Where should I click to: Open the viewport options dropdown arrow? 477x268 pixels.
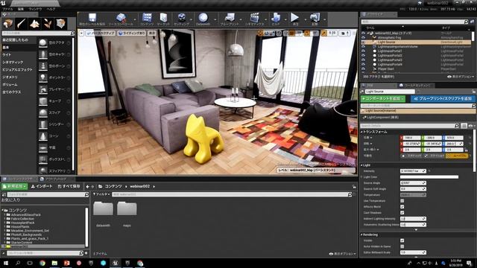point(81,33)
